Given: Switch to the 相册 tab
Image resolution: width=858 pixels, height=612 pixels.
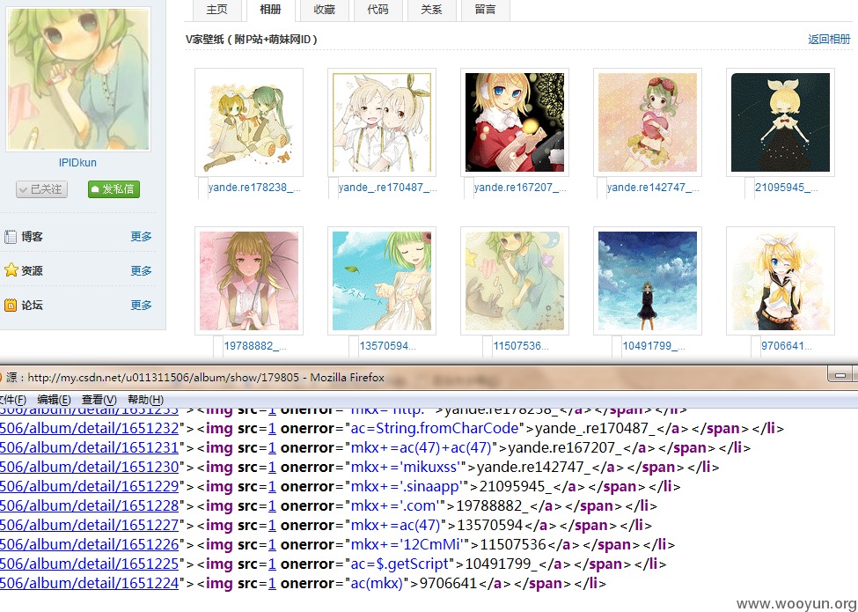Looking at the screenshot, I should [270, 10].
